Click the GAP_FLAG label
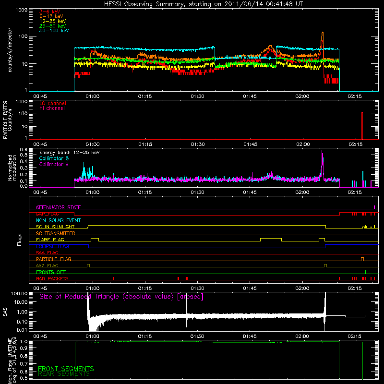Screen dimensions: 384x384 (47, 214)
